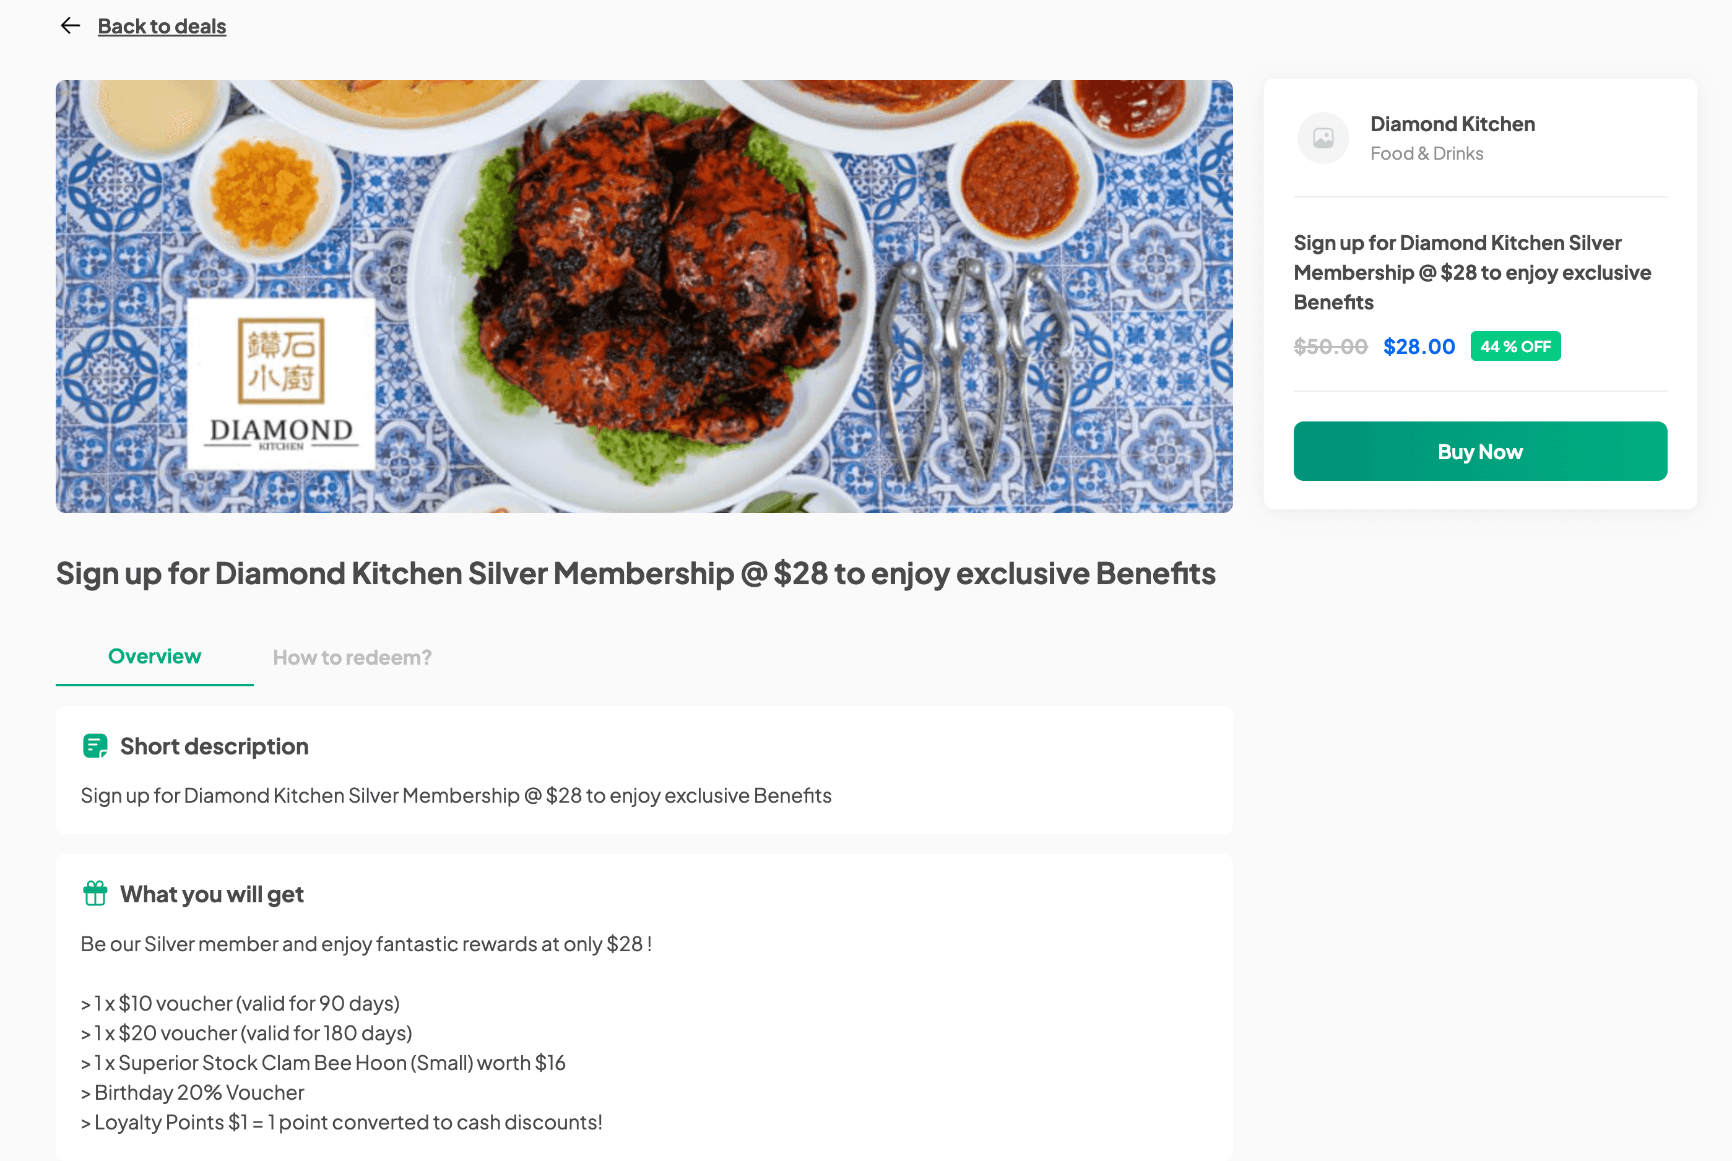Open the Back to deals link

click(162, 26)
